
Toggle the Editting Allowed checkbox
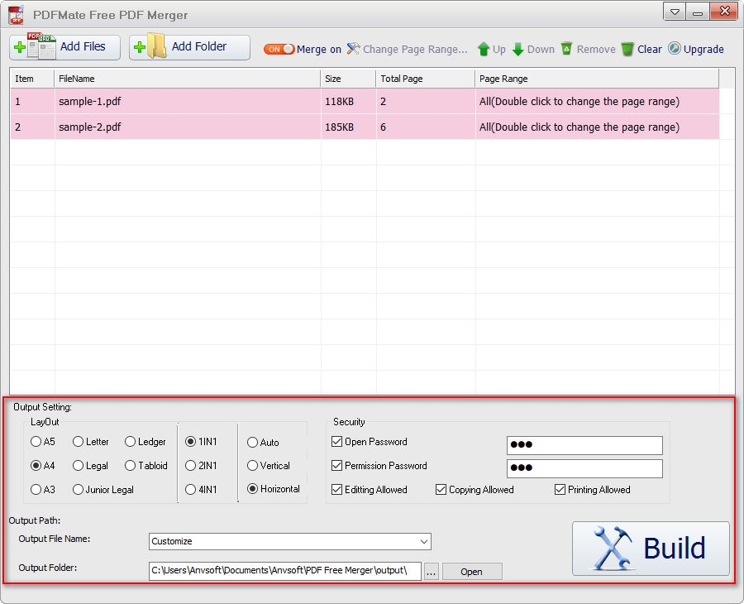point(337,489)
